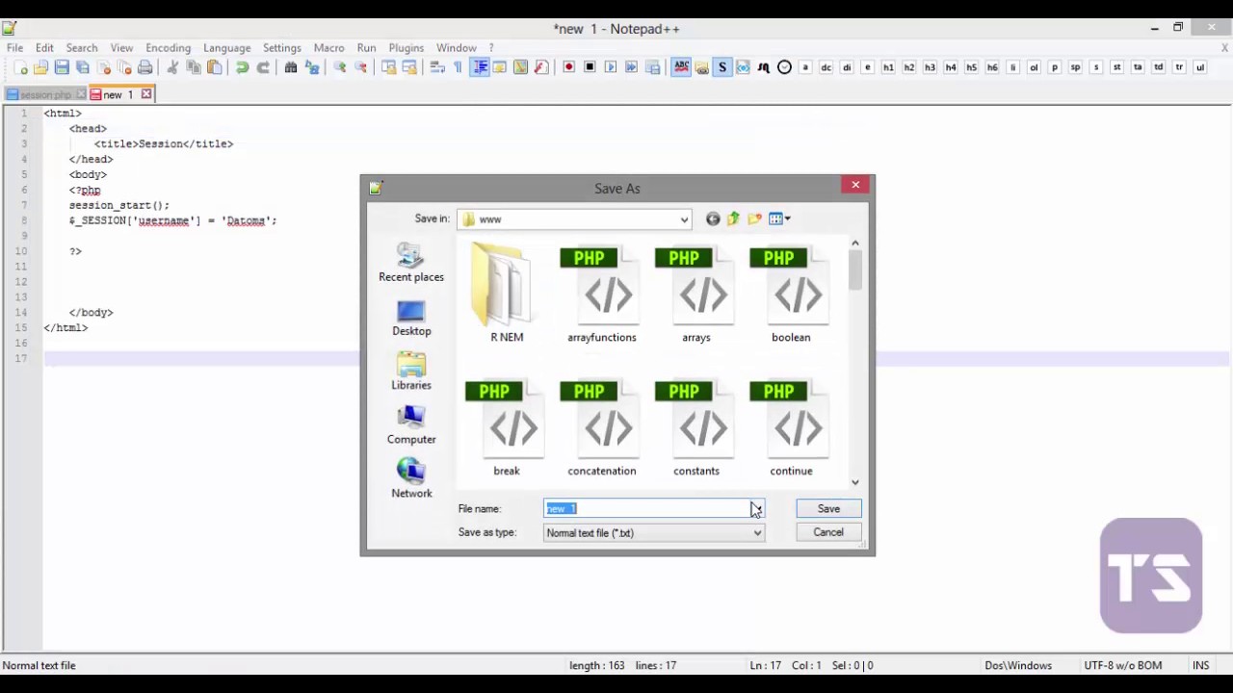Click the Save All toolbar icon

tap(83, 67)
